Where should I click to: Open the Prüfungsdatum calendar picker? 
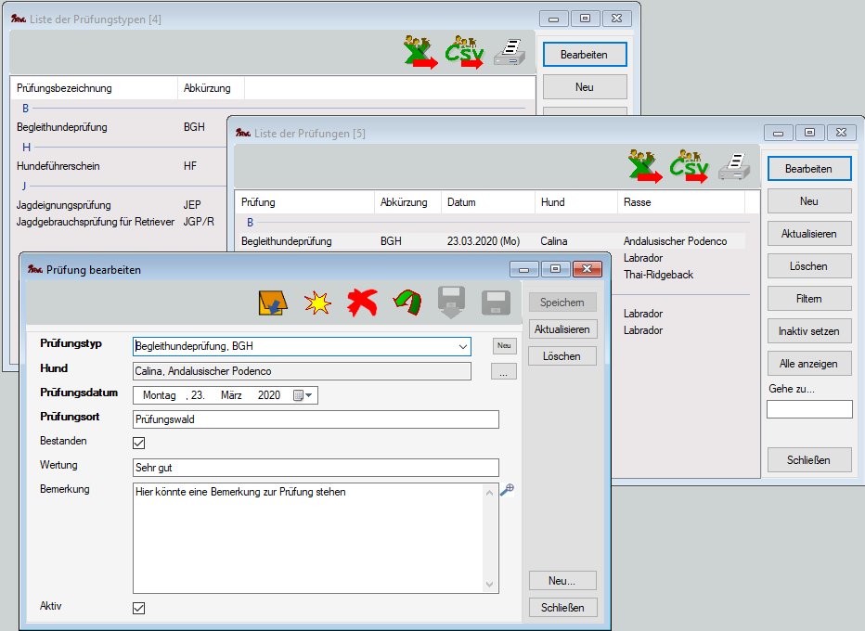pos(303,395)
